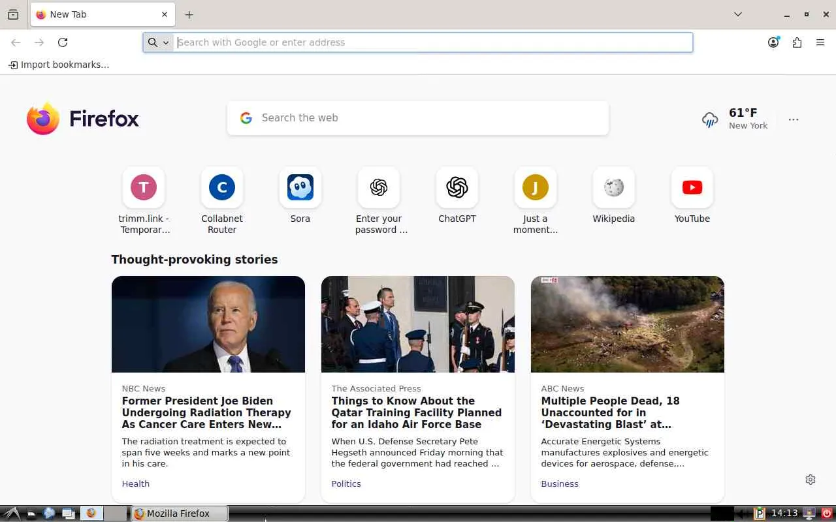Open the Qatar Training Facility headline

click(x=417, y=412)
